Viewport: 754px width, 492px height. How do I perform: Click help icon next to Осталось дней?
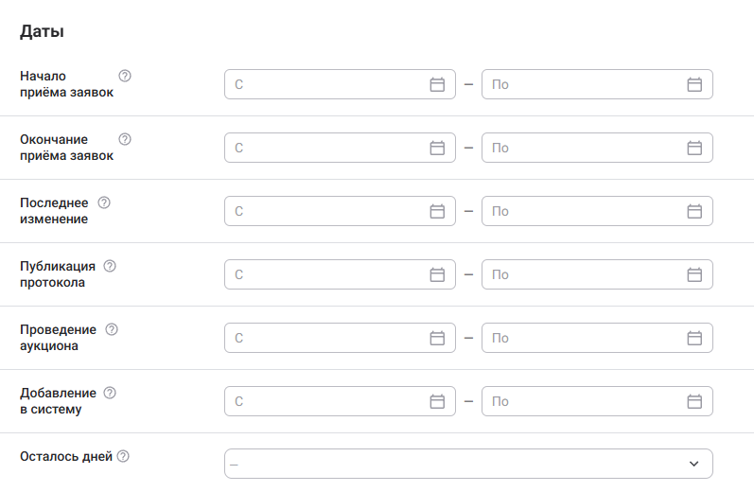point(123,456)
